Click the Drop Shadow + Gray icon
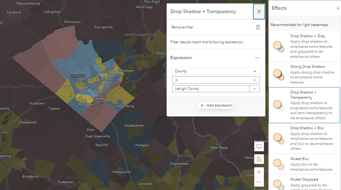 pos(279,47)
